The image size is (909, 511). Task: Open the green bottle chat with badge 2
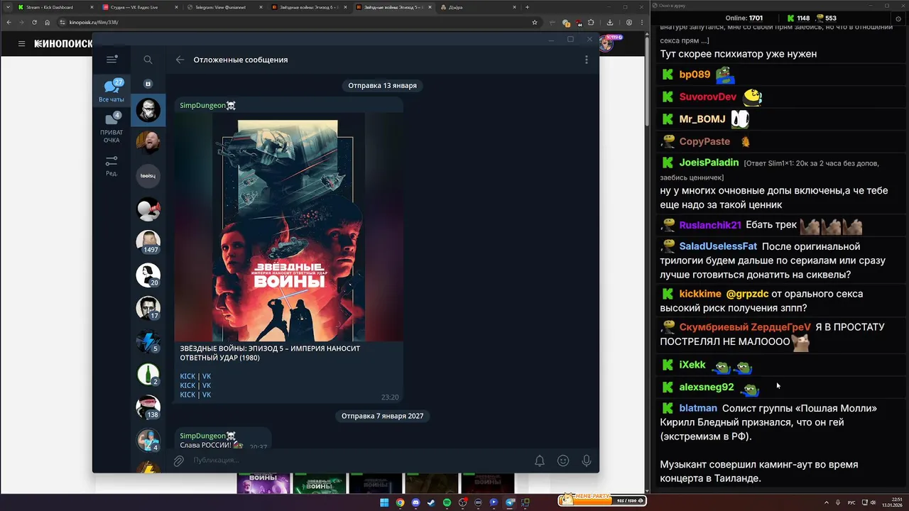click(x=148, y=374)
